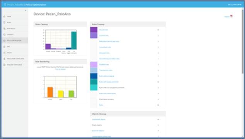
Task: Open the Unused rules link
Action: [x=104, y=30]
